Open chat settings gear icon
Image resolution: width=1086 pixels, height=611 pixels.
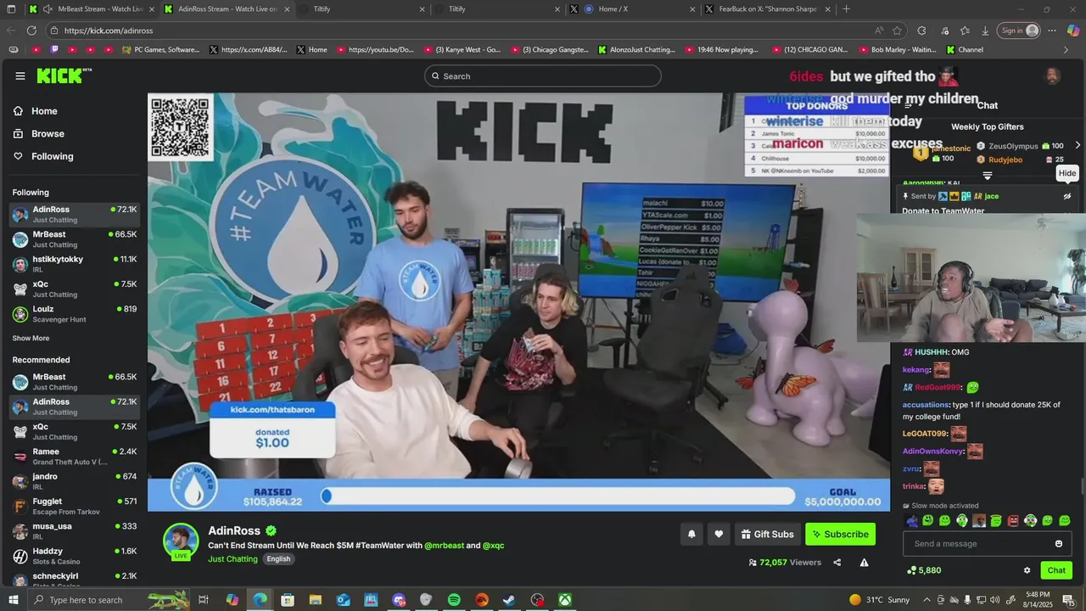click(1027, 570)
